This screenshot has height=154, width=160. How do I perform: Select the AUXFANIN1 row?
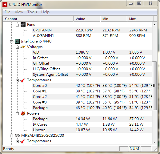tap(92, 36)
